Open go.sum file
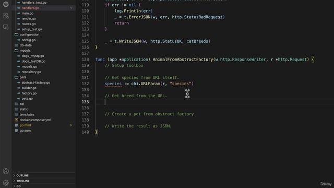 (25, 131)
